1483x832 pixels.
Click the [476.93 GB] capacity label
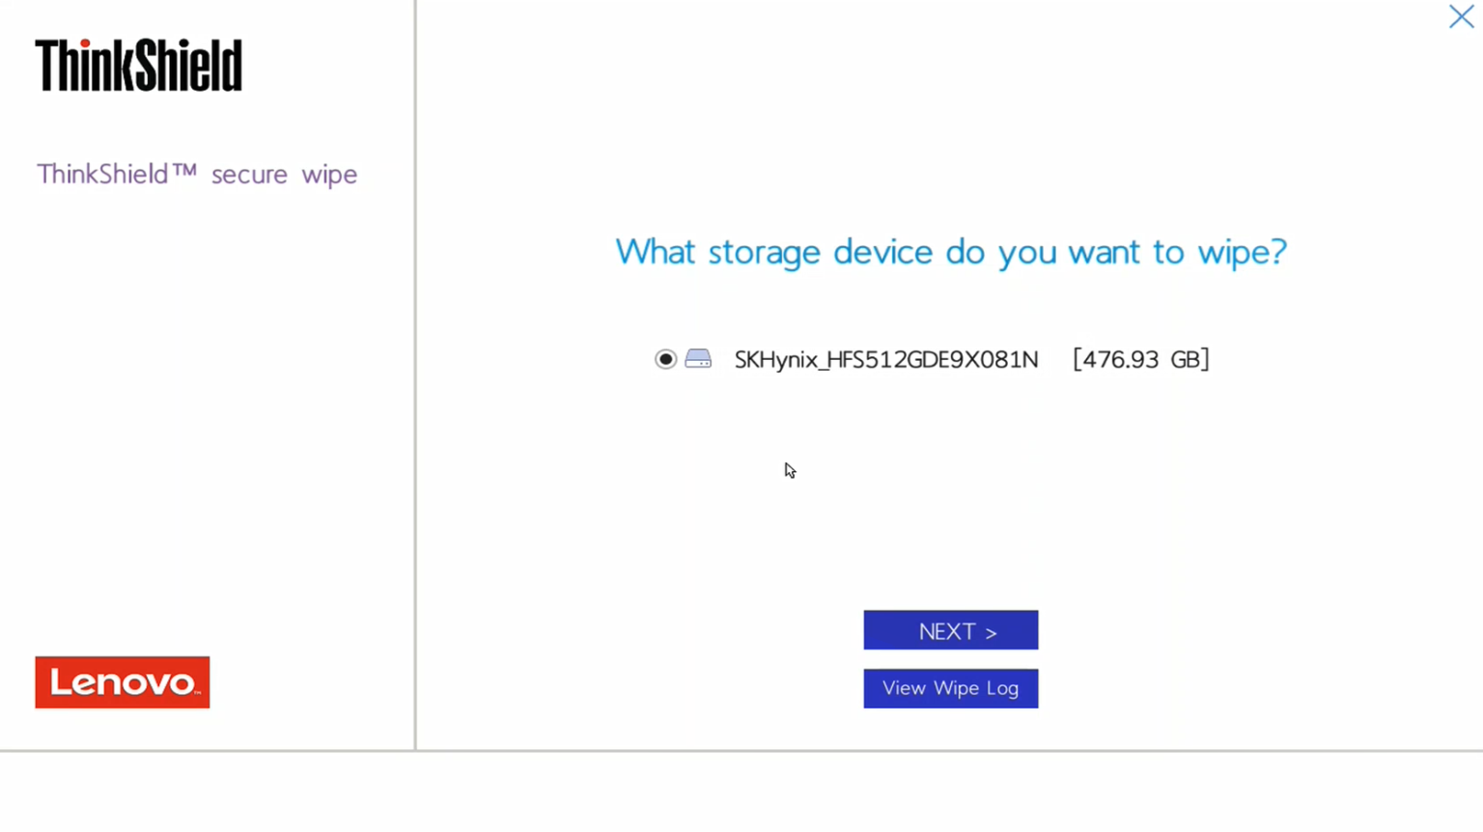tap(1140, 358)
